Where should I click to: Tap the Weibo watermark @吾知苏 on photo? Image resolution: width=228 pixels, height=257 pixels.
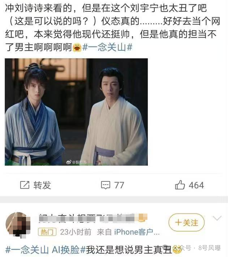pyautogui.click(x=76, y=162)
